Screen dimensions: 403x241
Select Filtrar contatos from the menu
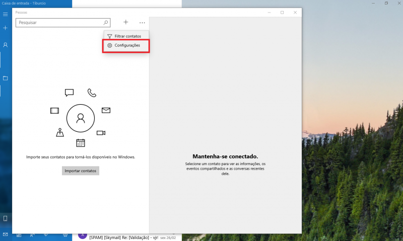[126, 36]
